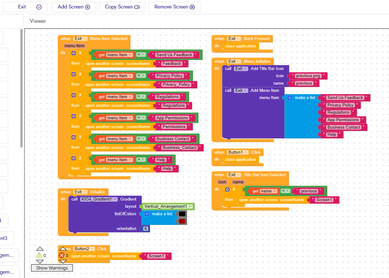Viewport: 389px width, 278px height.
Task: Click the Remove Screen button
Action: click(174, 7)
